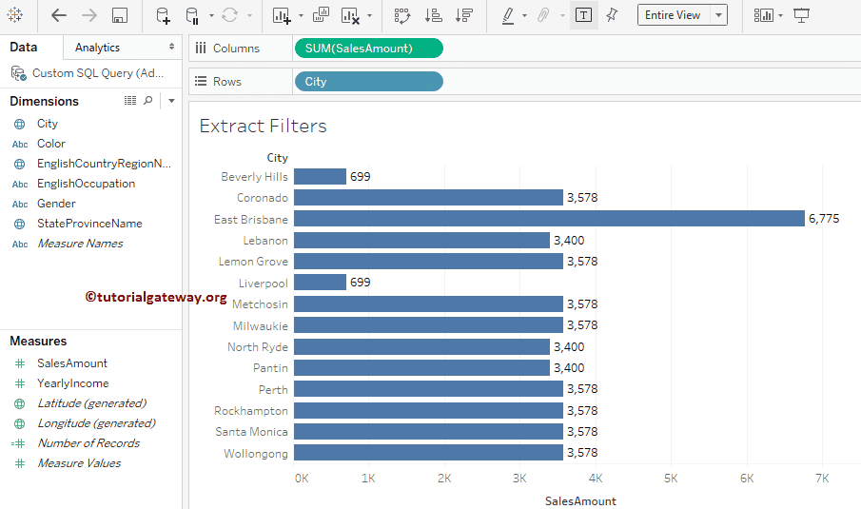The image size is (861, 509).
Task: Click the New Data Source icon
Action: (163, 15)
